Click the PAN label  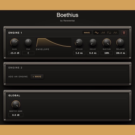click(x=28, y=49)
